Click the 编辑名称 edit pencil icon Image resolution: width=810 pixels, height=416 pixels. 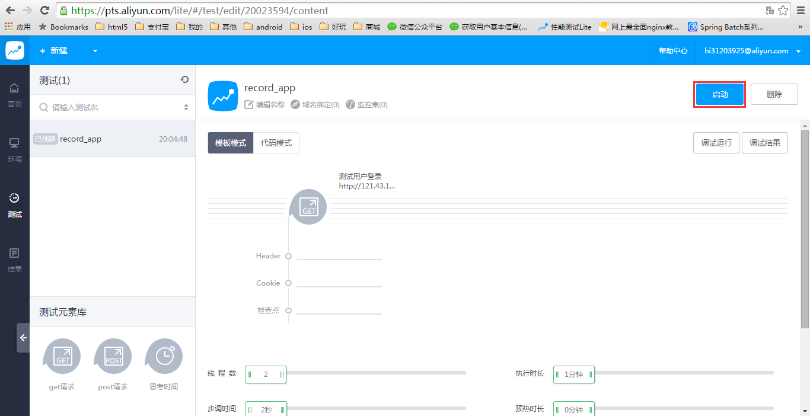point(249,104)
